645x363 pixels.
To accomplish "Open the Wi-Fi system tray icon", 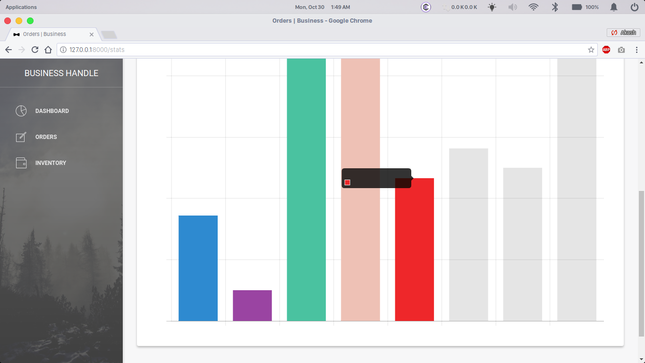I will (534, 7).
